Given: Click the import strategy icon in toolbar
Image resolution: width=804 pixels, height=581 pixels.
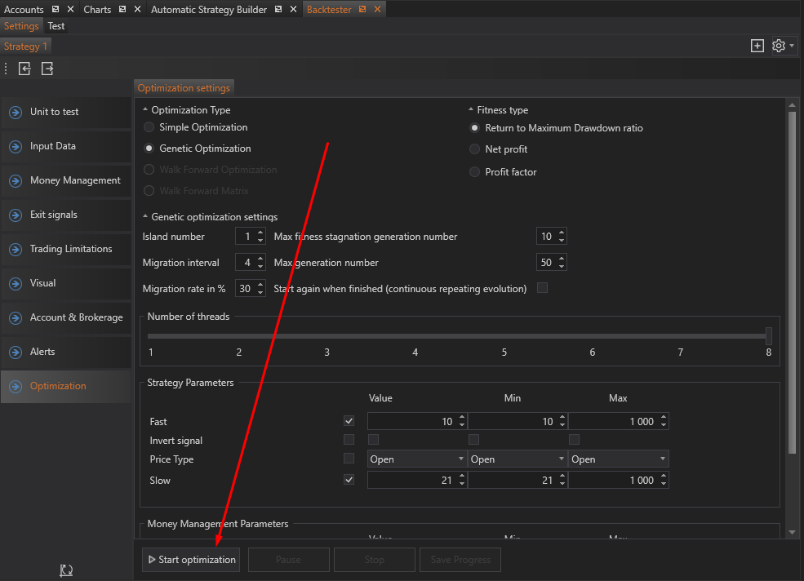Looking at the screenshot, I should click(25, 69).
